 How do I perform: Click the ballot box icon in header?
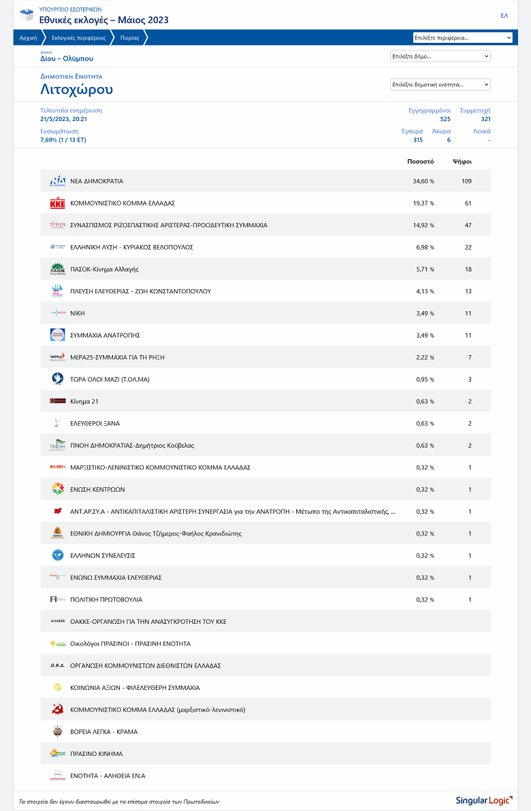click(x=27, y=15)
